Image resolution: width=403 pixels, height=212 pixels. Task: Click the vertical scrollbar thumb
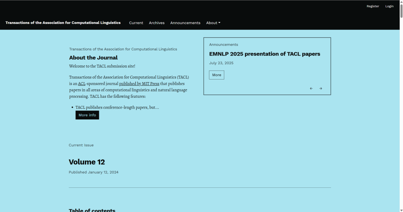point(401,10)
